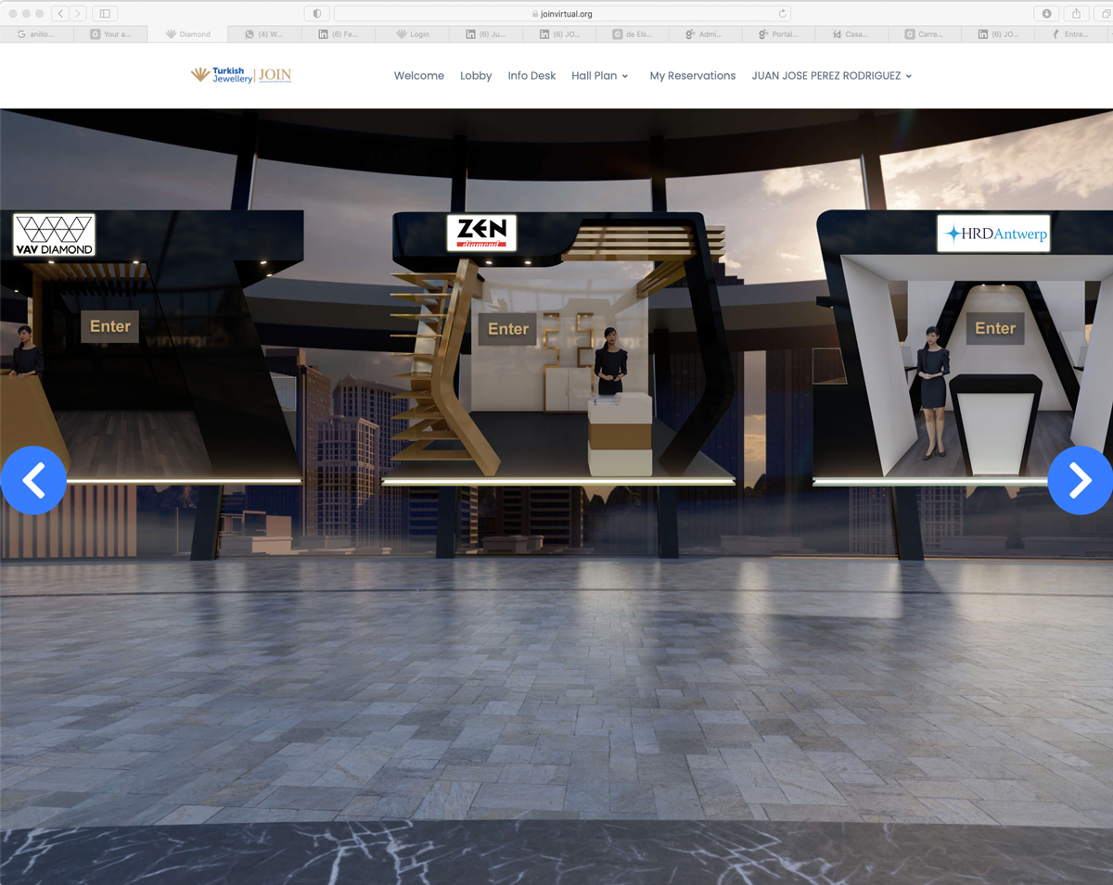Click the left blue carousel arrow
Screen dimensions: 1113x885
coord(33,480)
